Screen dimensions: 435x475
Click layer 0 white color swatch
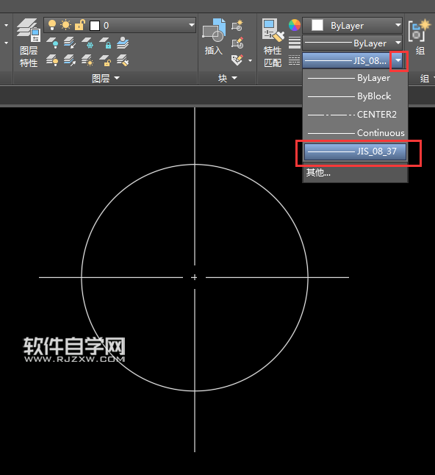pyautogui.click(x=95, y=26)
